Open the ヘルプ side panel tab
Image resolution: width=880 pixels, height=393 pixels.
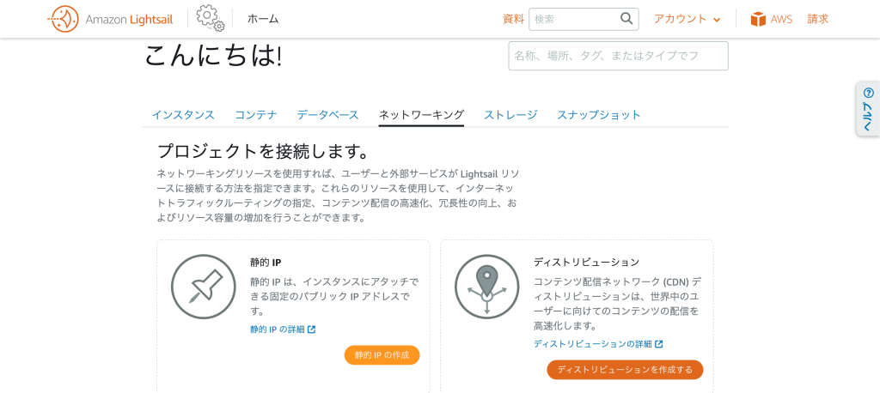[x=868, y=109]
